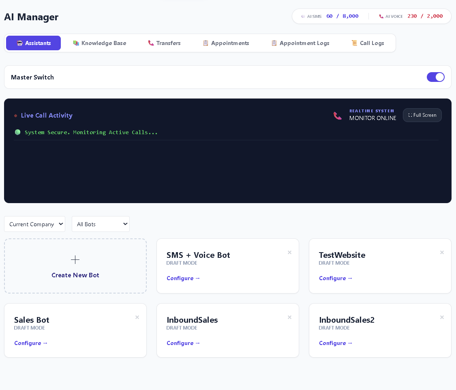Open the Transfers tab
The image size is (456, 390).
(164, 43)
